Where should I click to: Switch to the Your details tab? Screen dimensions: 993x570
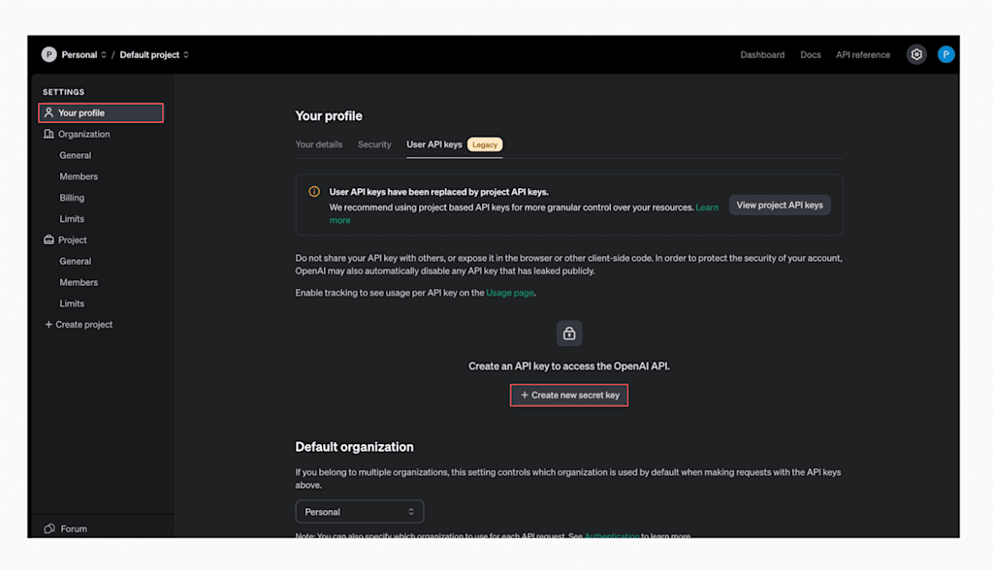[318, 144]
